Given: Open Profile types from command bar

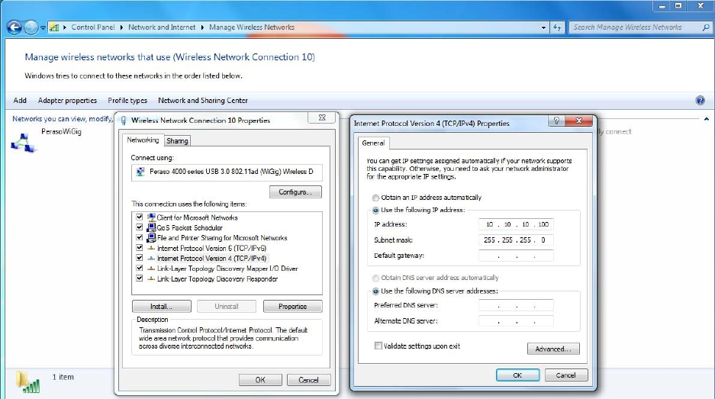Looking at the screenshot, I should click(x=127, y=100).
